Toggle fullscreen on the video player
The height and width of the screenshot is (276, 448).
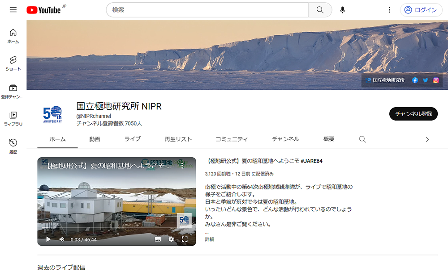(x=185, y=239)
